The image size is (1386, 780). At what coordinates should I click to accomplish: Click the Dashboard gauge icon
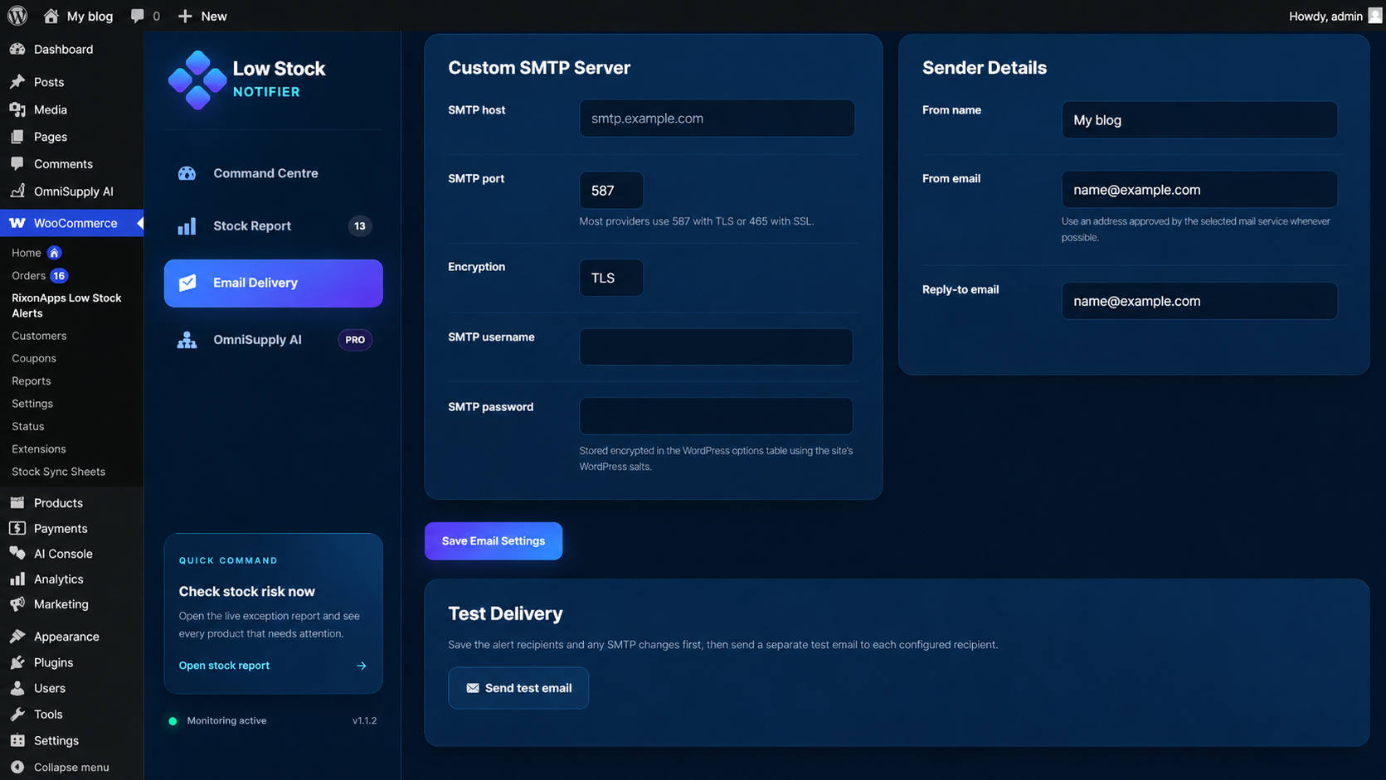(x=17, y=49)
